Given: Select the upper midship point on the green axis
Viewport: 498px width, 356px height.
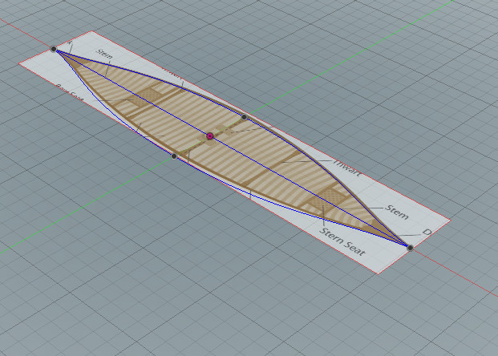Looking at the screenshot, I should coord(244,117).
